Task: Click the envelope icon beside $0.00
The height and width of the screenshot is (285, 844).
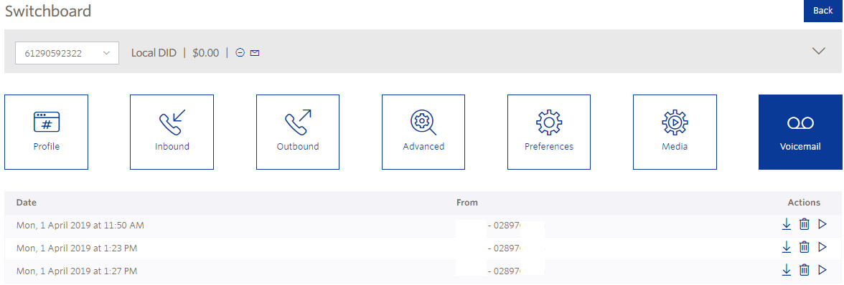Action: click(x=255, y=52)
